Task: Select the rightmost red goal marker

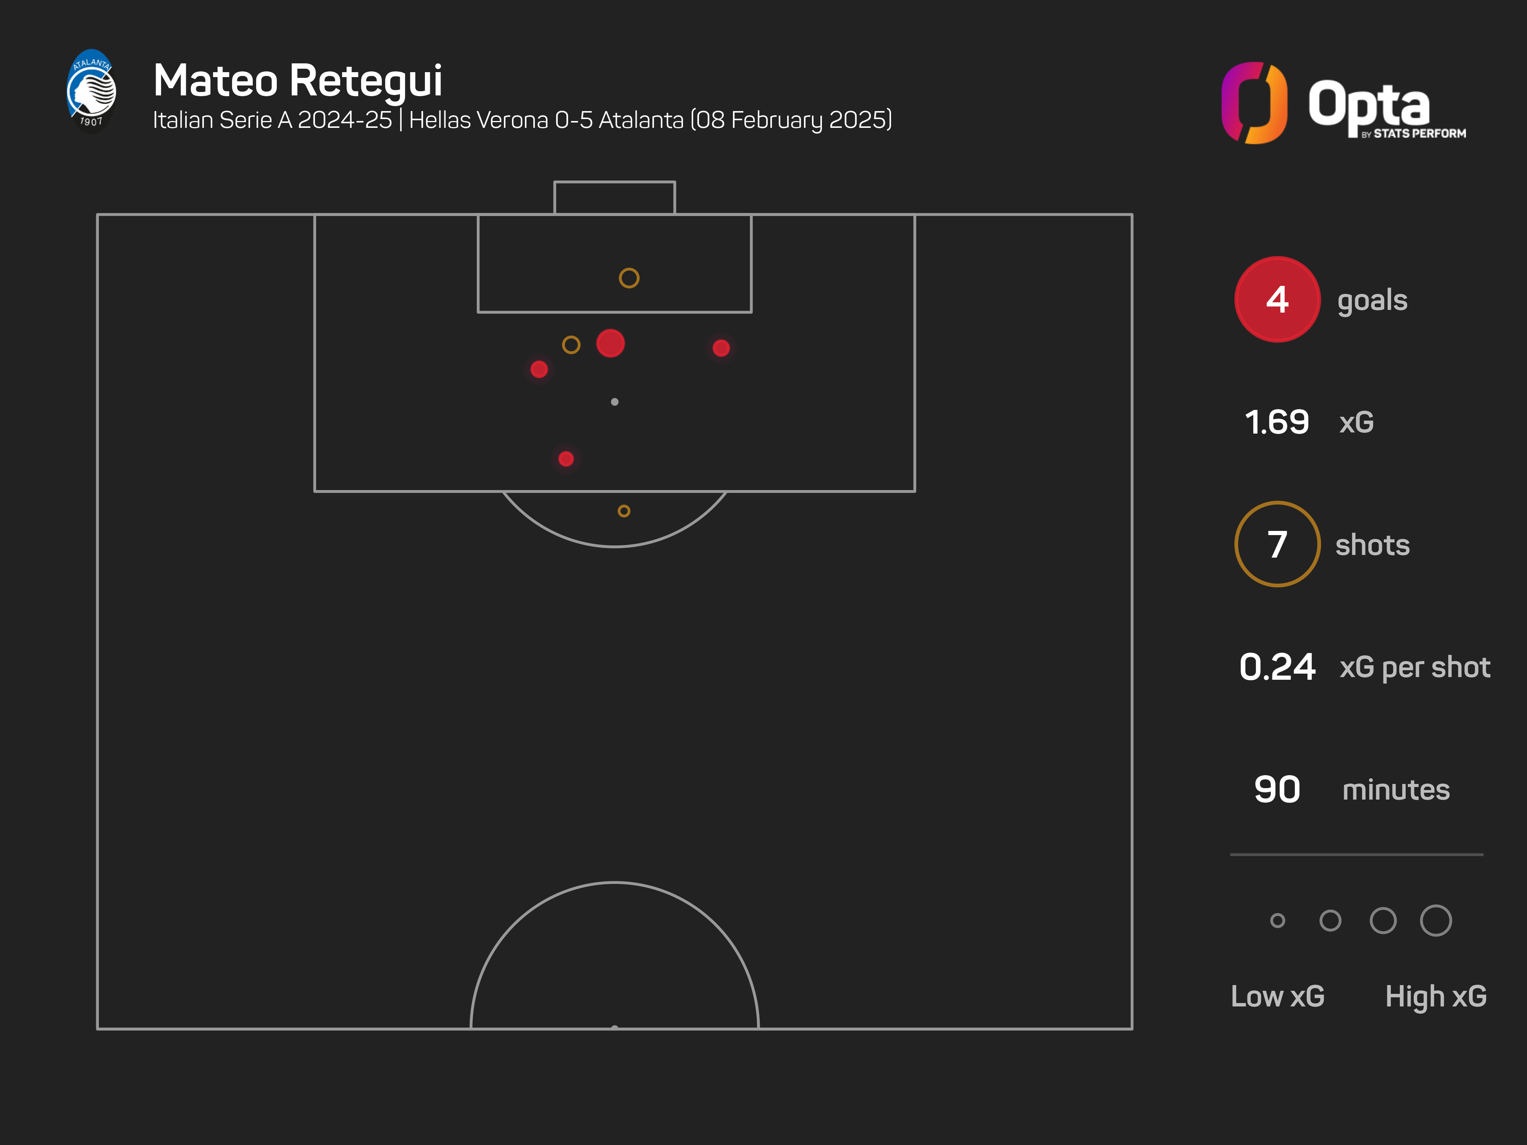Action: [721, 348]
